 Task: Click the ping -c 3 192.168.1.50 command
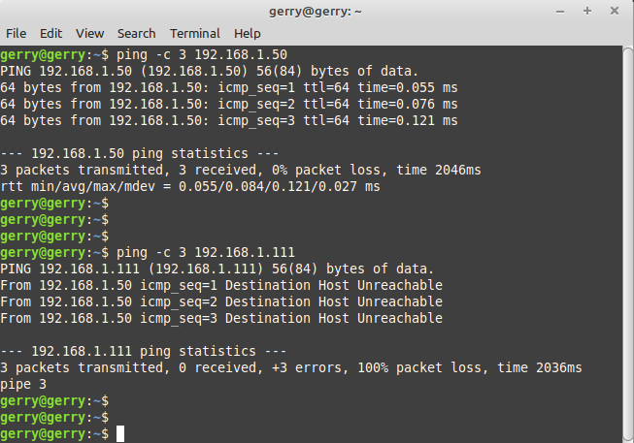coord(201,54)
